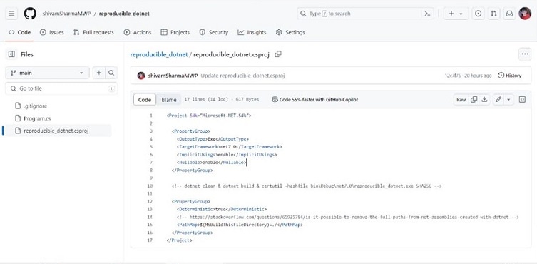Open Program.cs in file tree
Viewport: 537px width, 264px height.
[37, 118]
